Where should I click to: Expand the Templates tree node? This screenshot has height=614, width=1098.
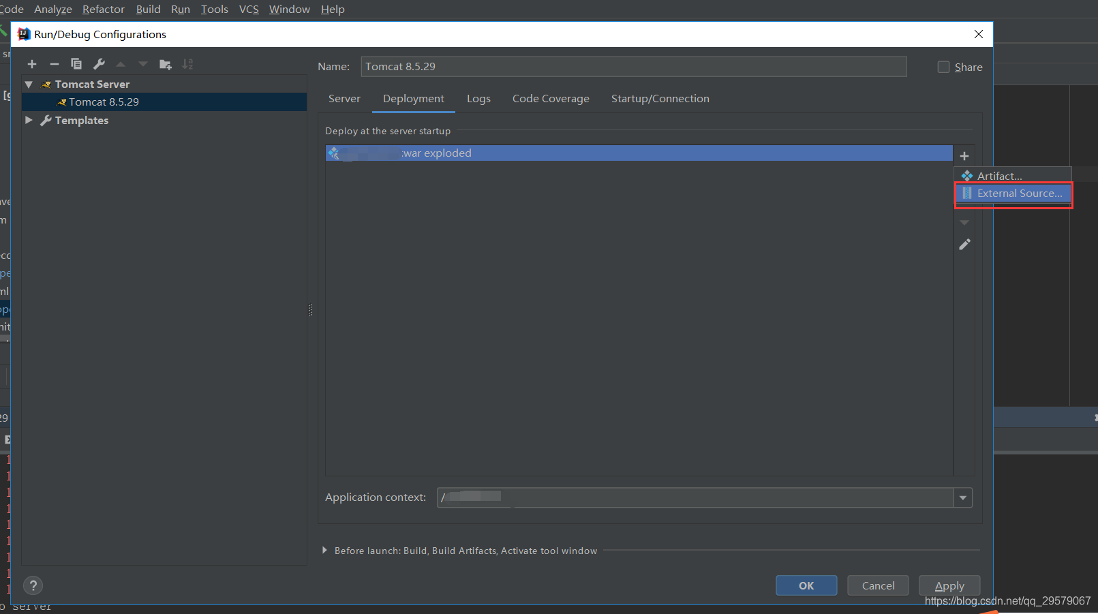tap(29, 120)
